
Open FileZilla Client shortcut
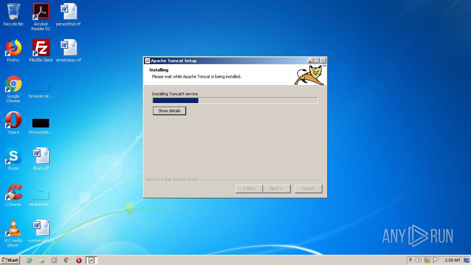tap(41, 51)
